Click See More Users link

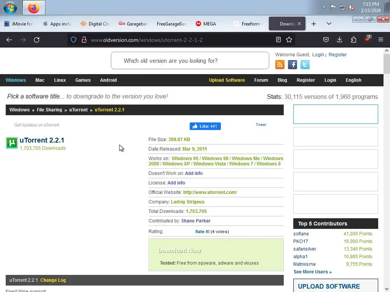point(313,272)
